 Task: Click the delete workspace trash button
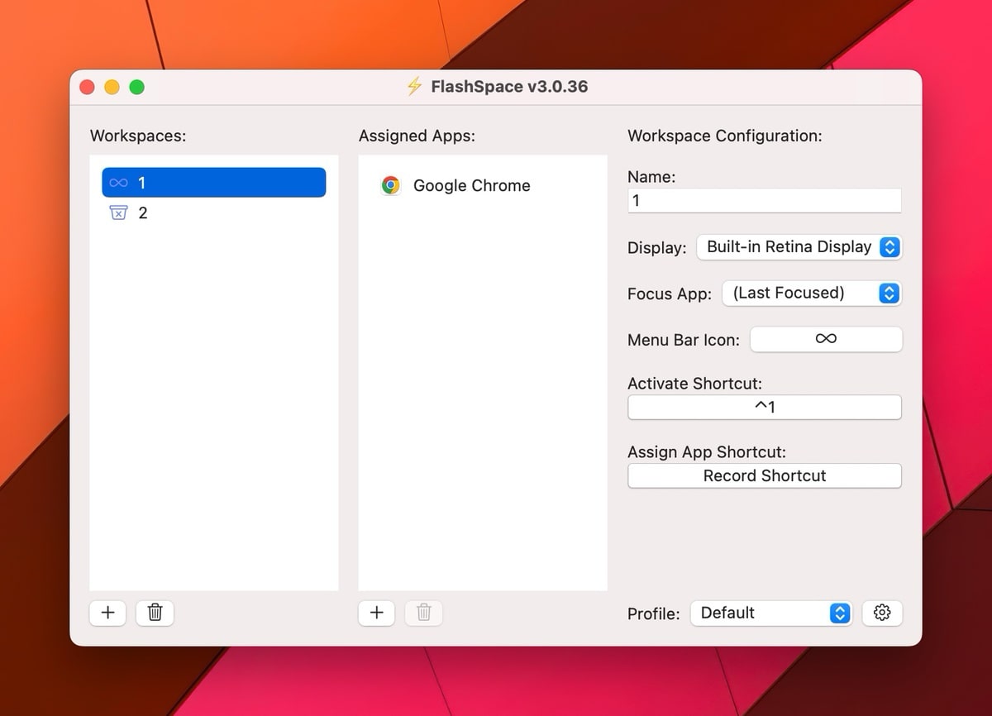[x=155, y=613]
